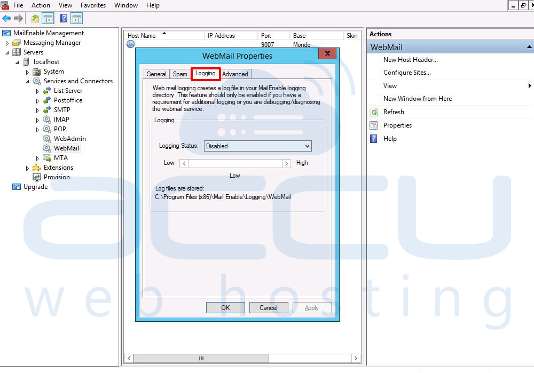This screenshot has height=373, width=534.
Task: Open the Logging Status dropdown
Action: 257,146
